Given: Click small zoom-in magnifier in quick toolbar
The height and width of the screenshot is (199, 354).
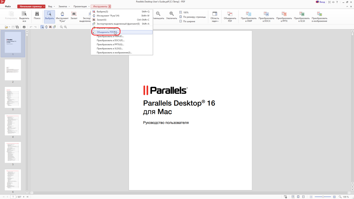Looking at the screenshot, I should 65,27.
